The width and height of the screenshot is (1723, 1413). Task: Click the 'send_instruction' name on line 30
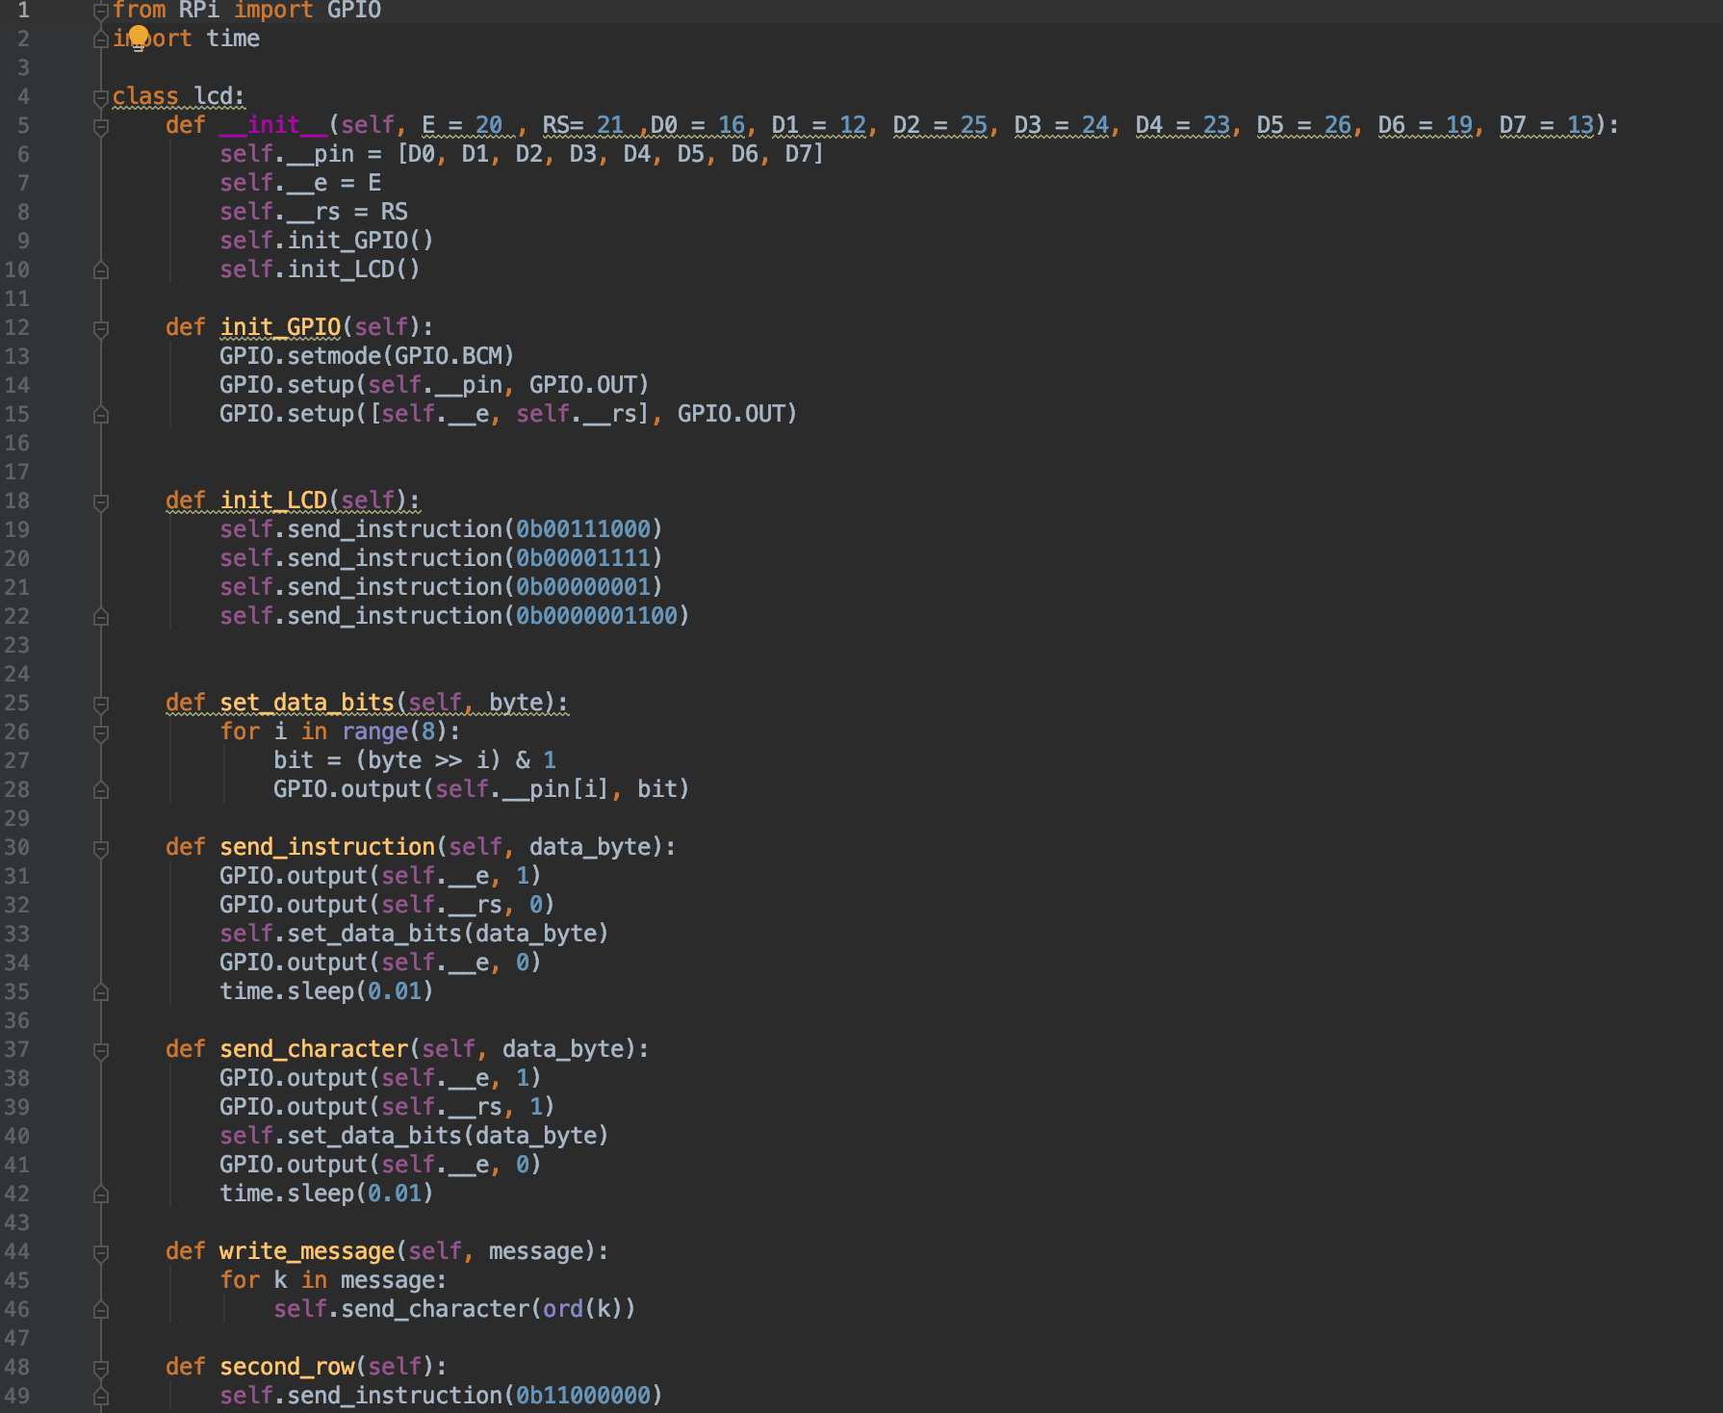click(x=327, y=847)
